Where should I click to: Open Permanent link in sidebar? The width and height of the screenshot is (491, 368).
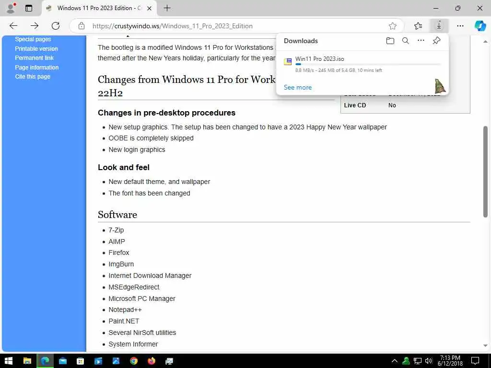34,58
